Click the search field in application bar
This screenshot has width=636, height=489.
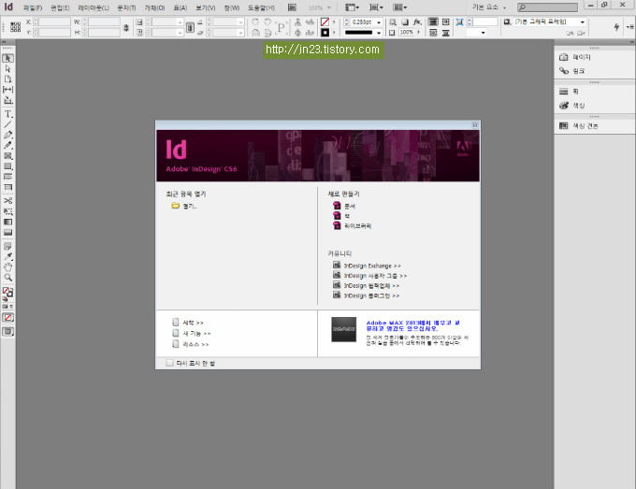point(547,7)
